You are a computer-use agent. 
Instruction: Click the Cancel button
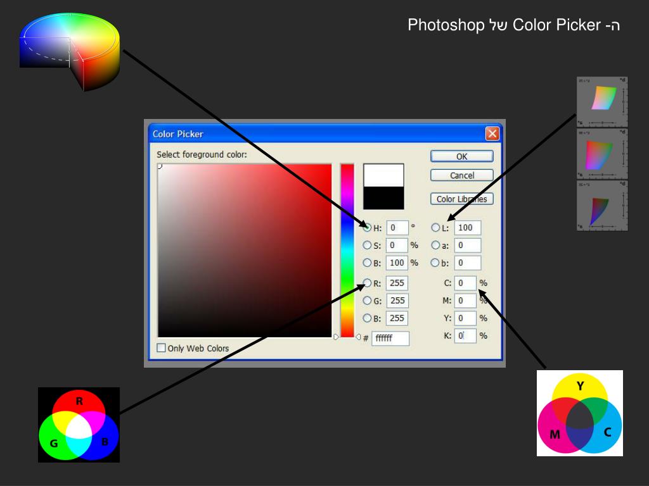click(x=462, y=175)
